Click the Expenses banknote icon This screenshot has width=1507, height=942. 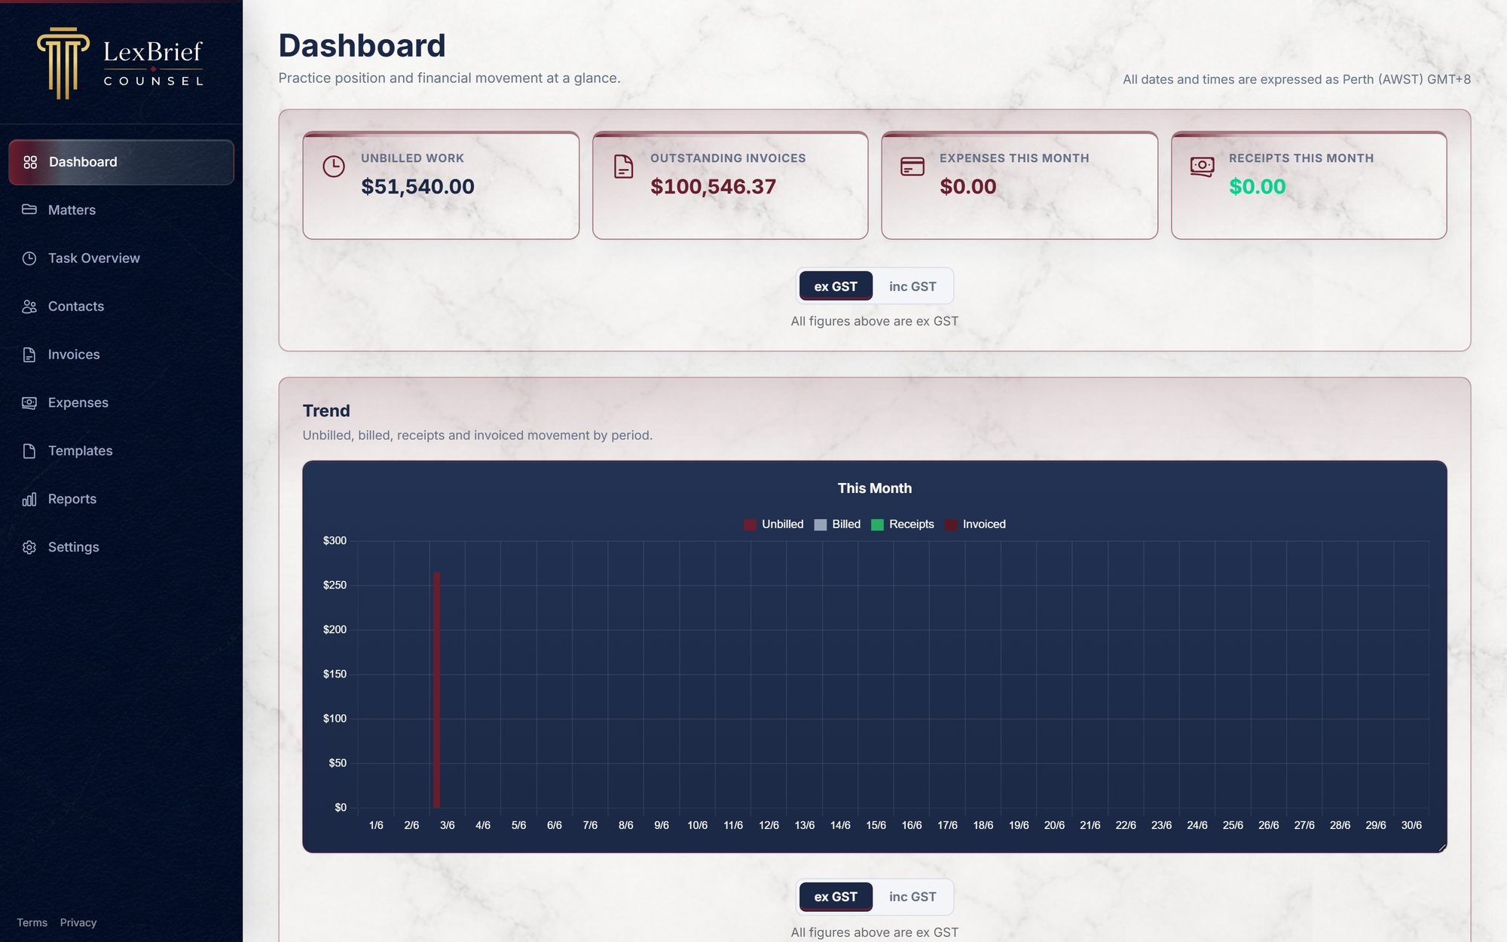[29, 403]
